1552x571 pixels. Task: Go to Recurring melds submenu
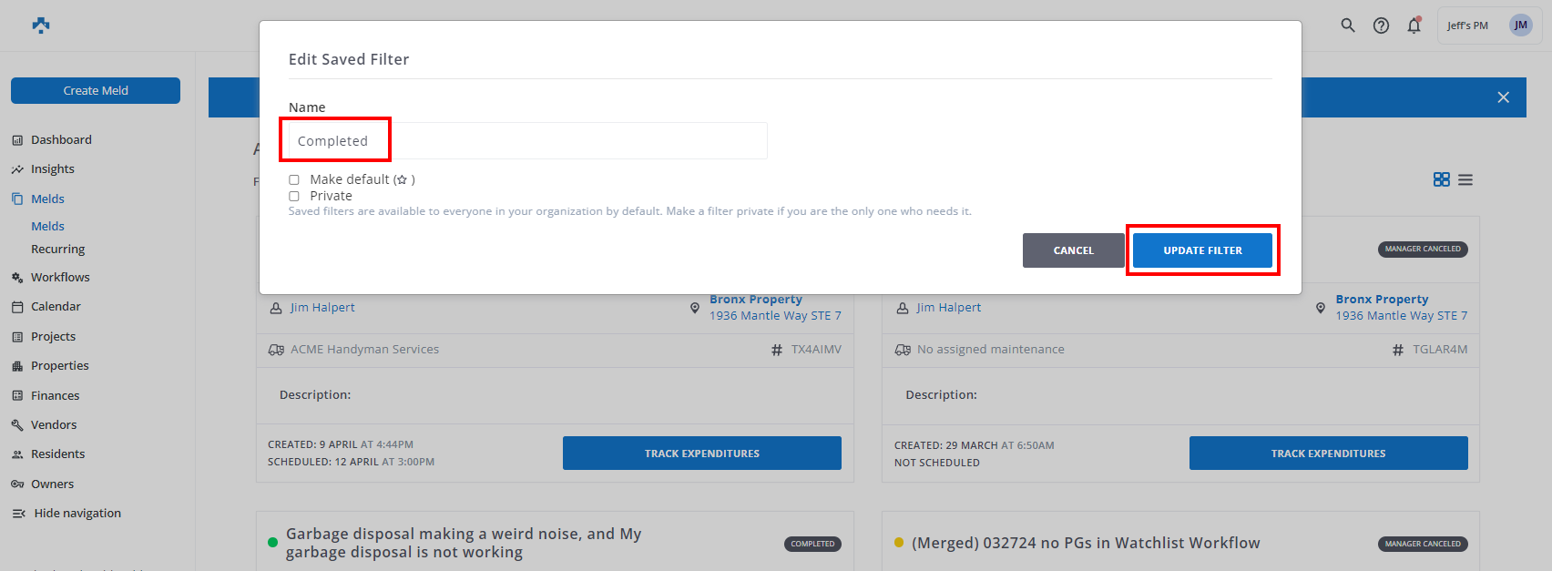57,249
